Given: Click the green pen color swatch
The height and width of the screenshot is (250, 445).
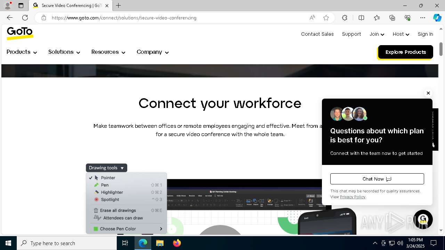Looking at the screenshot, I should point(96,229).
